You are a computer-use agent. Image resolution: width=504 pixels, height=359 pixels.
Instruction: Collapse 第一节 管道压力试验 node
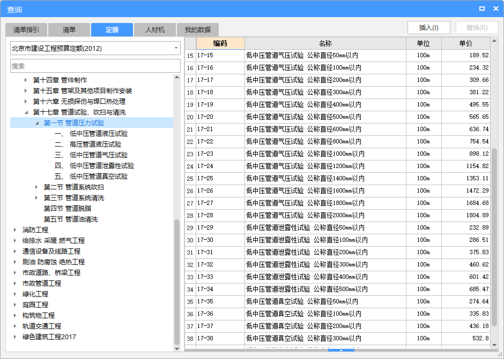[x=37, y=123]
